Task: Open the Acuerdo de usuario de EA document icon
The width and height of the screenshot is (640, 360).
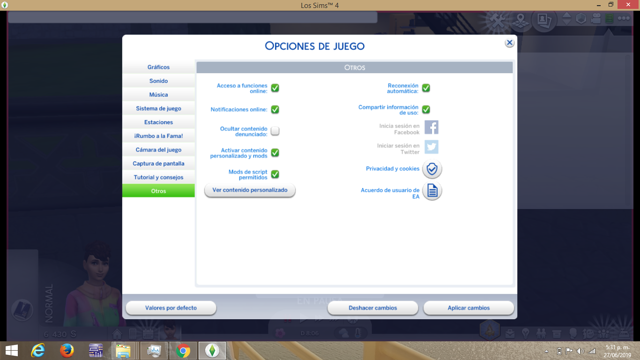Action: 432,191
